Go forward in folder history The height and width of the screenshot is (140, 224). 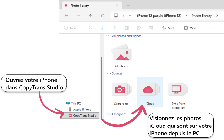click(79, 16)
